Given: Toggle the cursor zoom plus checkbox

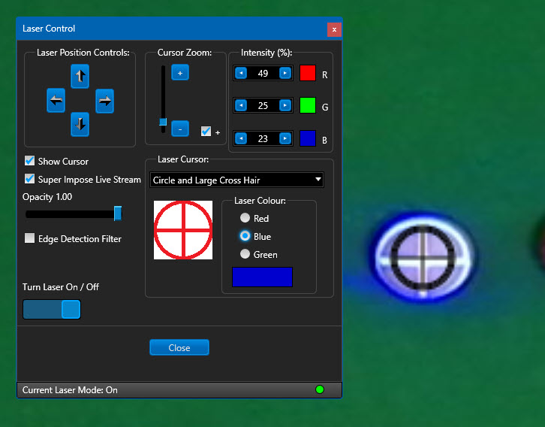Looking at the screenshot, I should [206, 132].
